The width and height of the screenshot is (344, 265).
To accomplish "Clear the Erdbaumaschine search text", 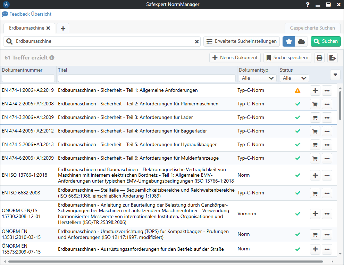I will (x=197, y=41).
